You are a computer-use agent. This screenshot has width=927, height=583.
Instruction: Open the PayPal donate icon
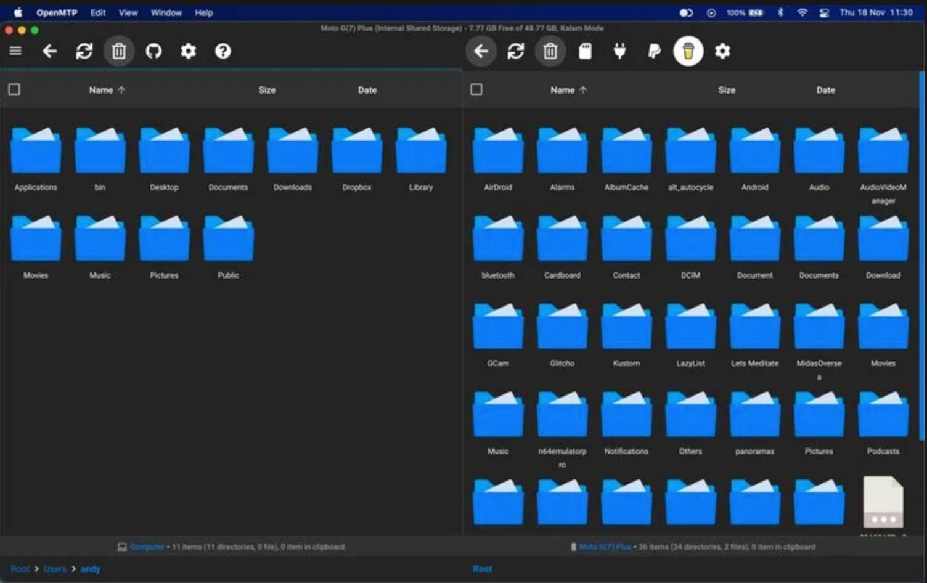point(654,51)
